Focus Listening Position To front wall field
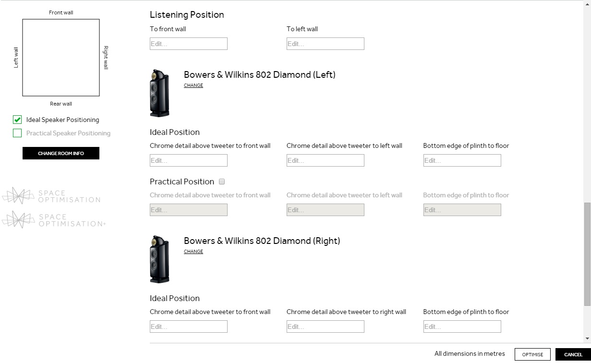Screen dimensions: 591x363 189,44
